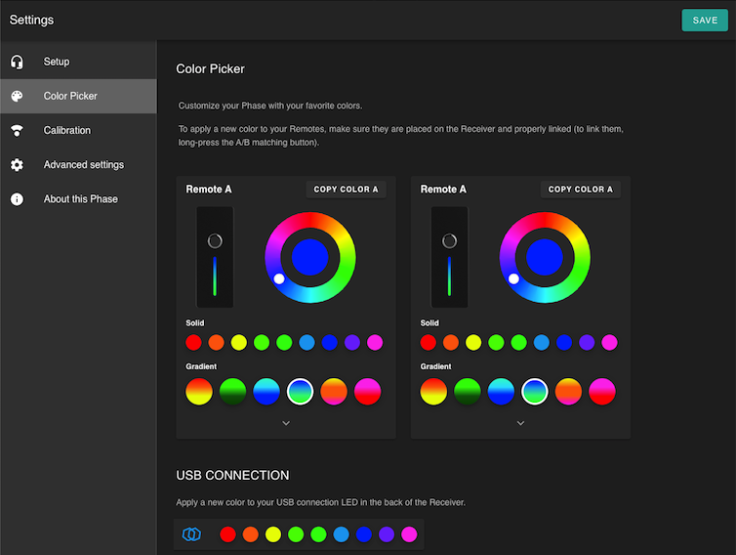Pick solid orange in the left remote panel
Image resolution: width=736 pixels, height=555 pixels.
pyautogui.click(x=216, y=343)
